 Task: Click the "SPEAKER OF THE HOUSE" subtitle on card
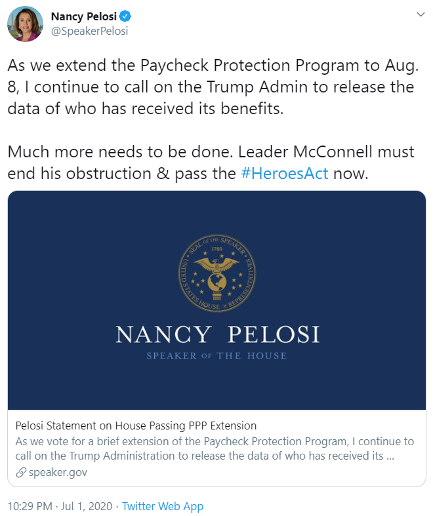click(x=217, y=355)
